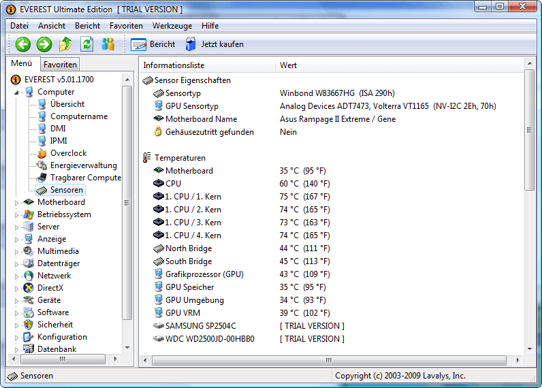This screenshot has width=542, height=388.
Task: Switch to the Favoriten tab
Action: click(x=60, y=65)
